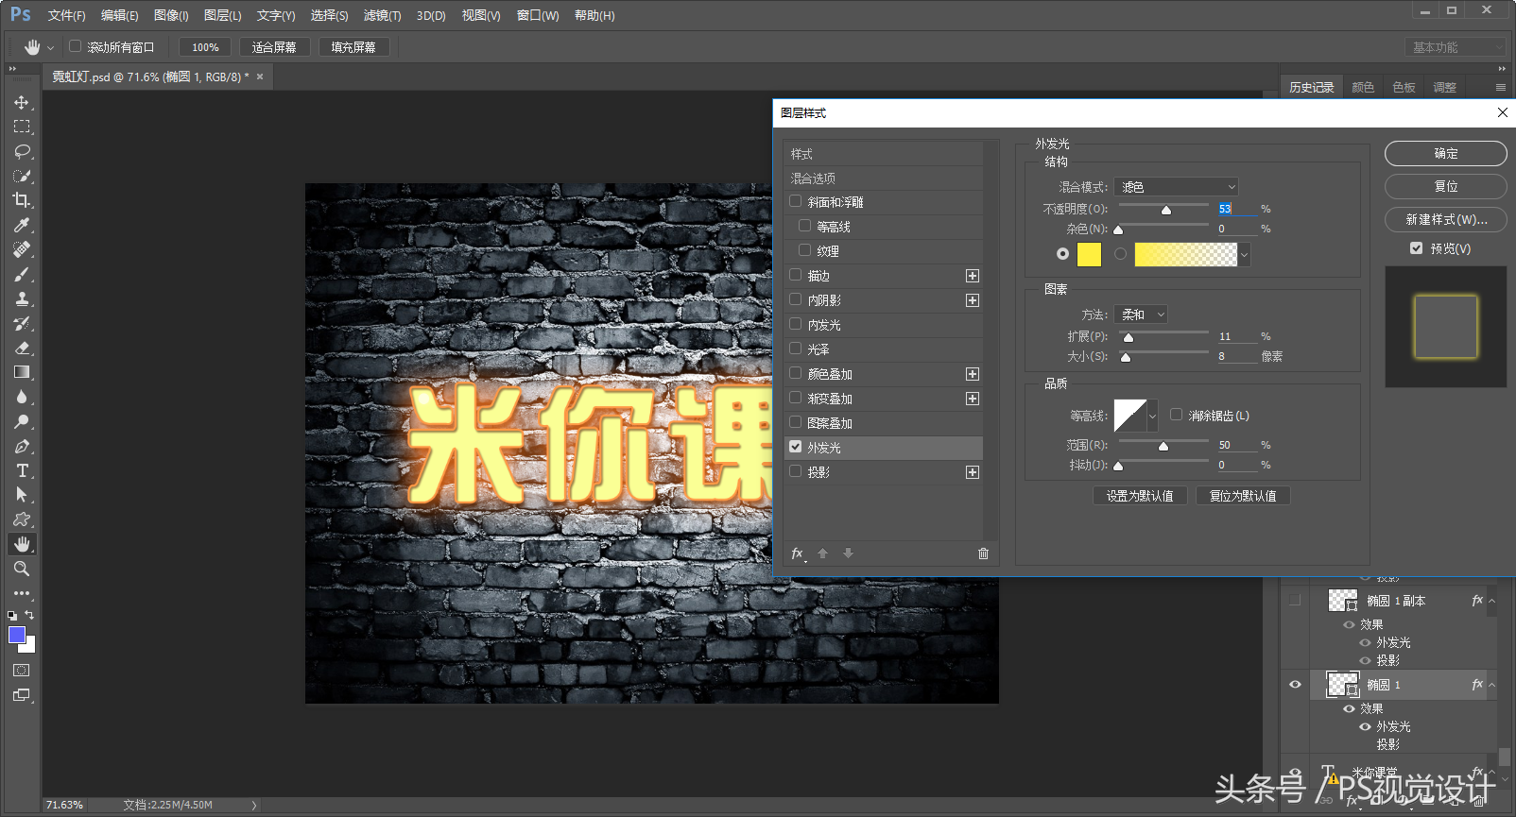Uncheck the 预览 preview checkbox
This screenshot has width=1516, height=817.
[1416, 248]
